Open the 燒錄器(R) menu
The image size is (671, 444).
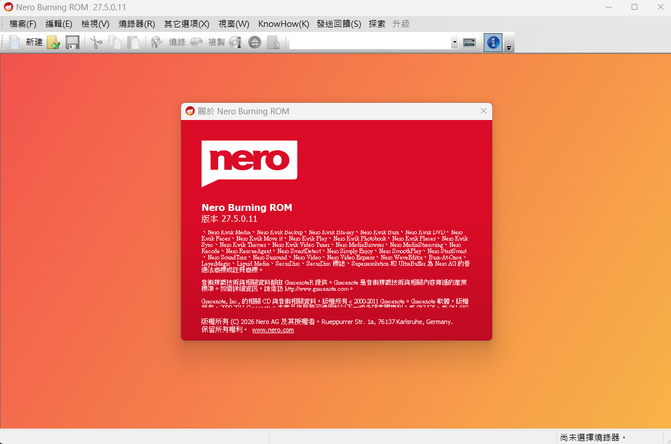point(137,24)
